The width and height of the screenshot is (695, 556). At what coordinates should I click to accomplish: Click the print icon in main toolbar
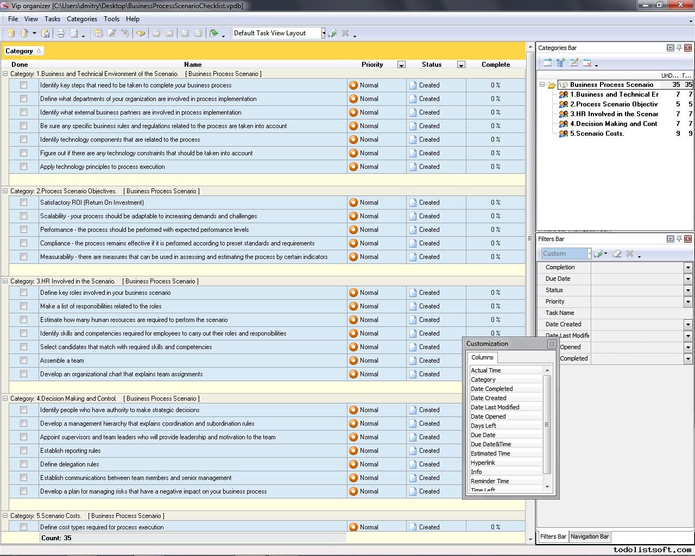tap(61, 33)
